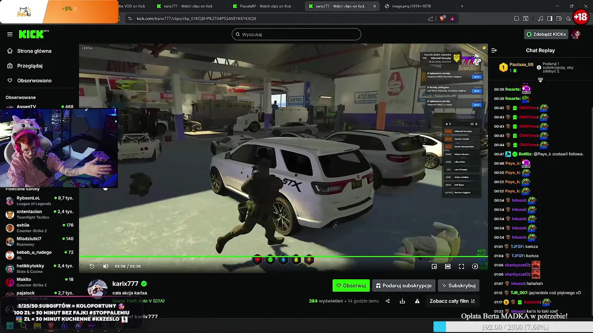Open the user profile avatar in Kick header
593x333 pixels.
pos(576,34)
